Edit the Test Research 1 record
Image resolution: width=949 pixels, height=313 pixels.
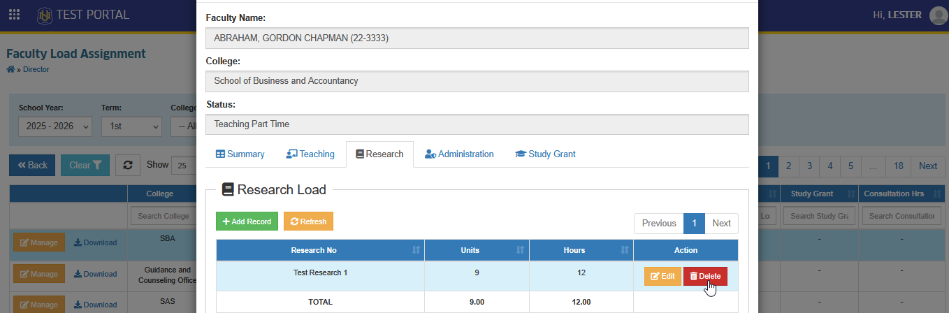pos(662,277)
